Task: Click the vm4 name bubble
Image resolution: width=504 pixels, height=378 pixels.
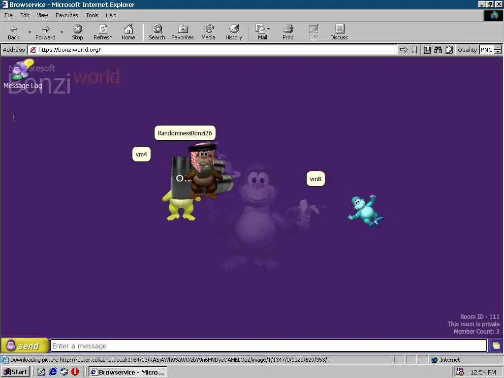Action: (141, 154)
